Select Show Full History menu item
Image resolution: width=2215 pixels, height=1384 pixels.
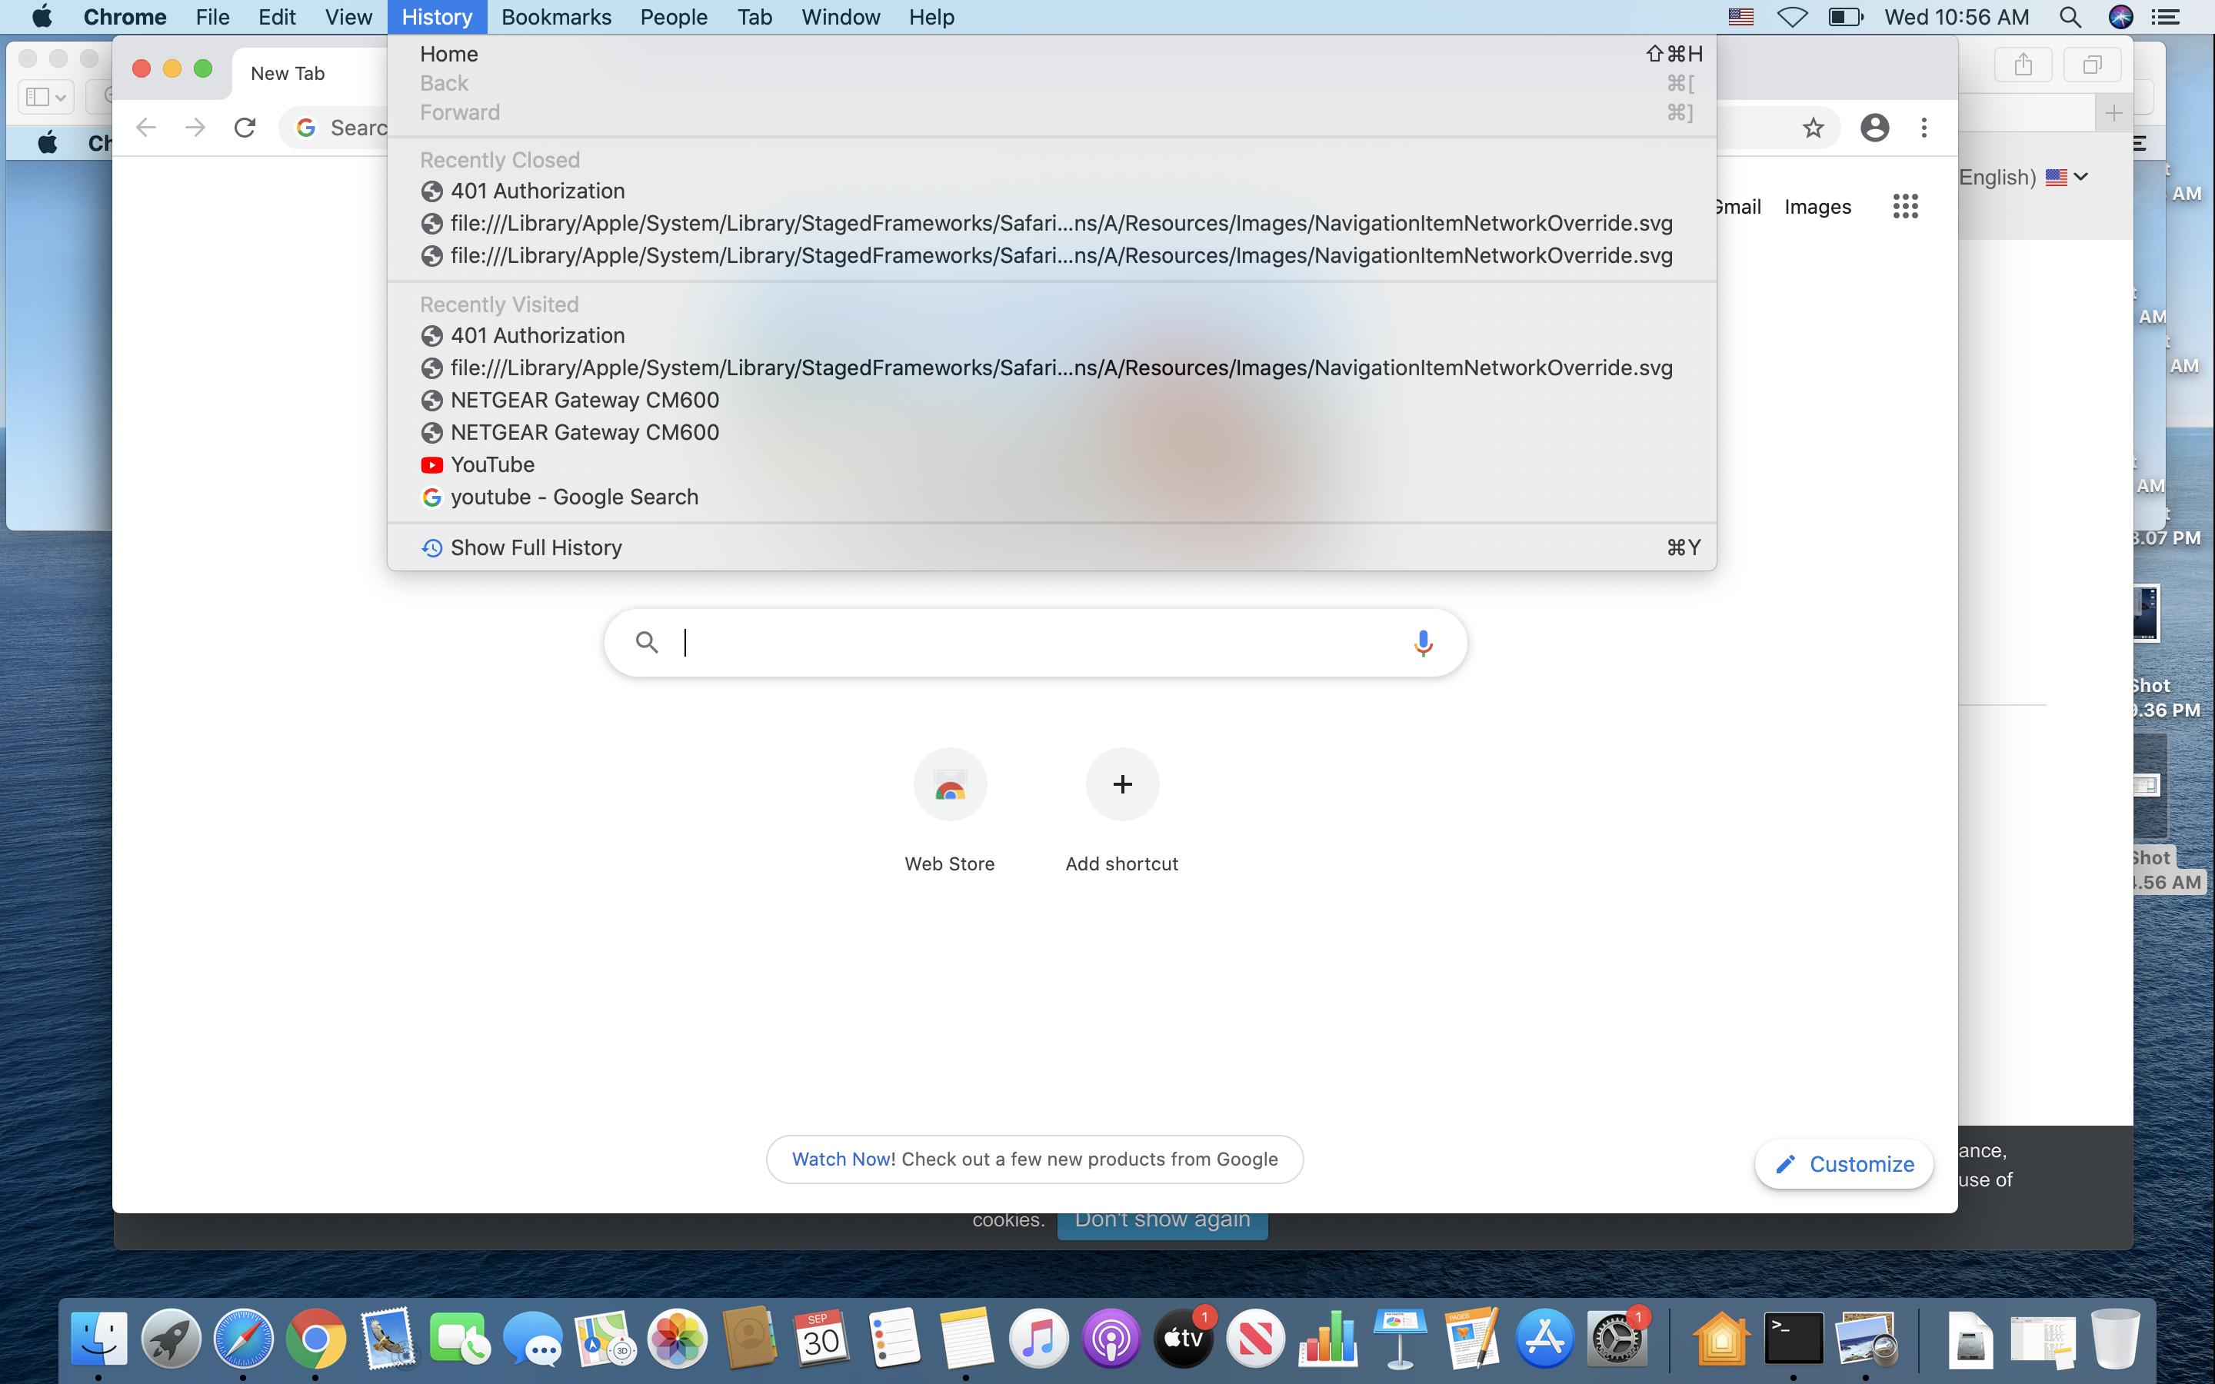(535, 547)
